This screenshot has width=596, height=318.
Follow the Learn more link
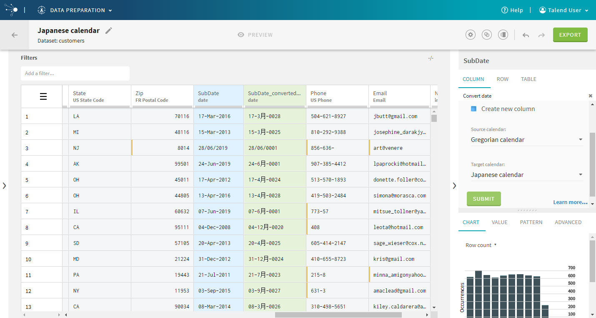(x=570, y=202)
